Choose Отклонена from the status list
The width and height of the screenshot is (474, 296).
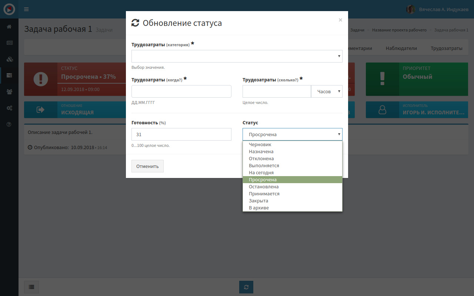pyautogui.click(x=293, y=159)
